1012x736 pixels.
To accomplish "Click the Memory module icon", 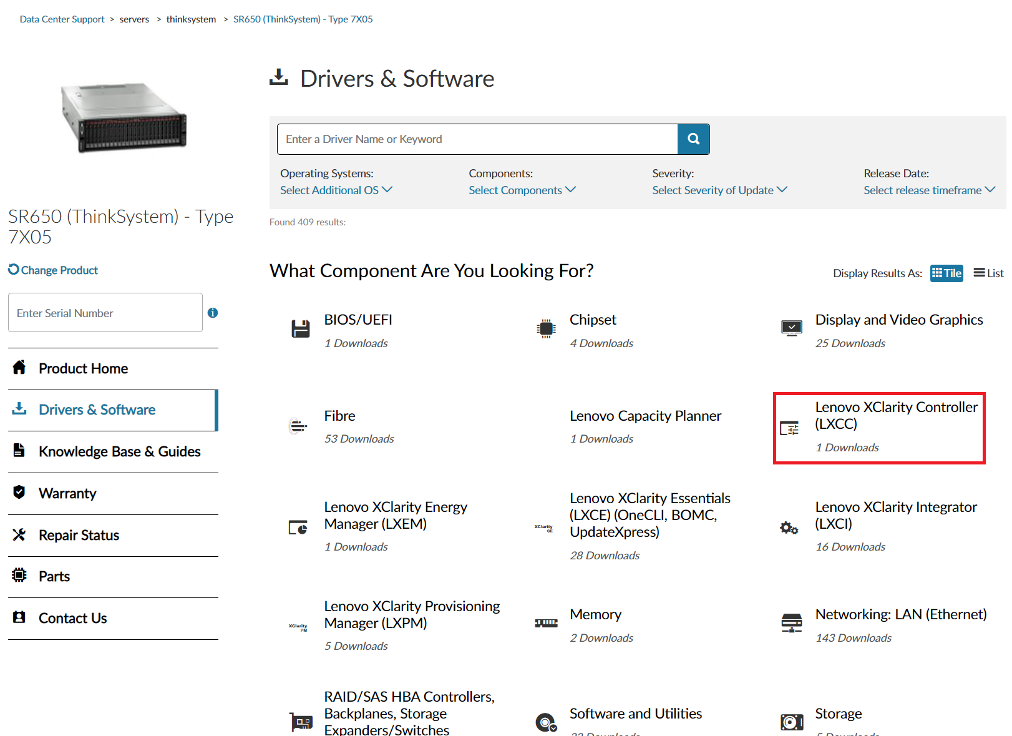I will coord(546,623).
